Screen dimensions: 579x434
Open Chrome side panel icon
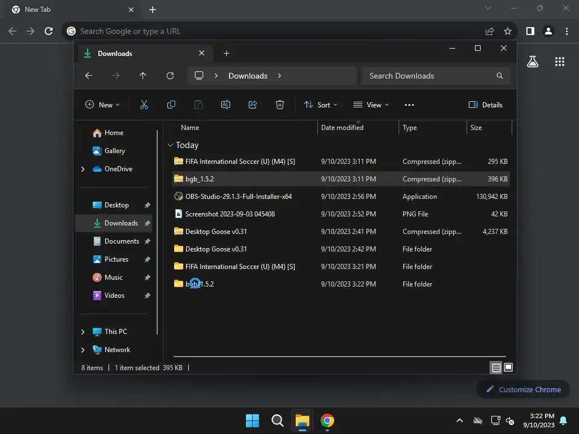pyautogui.click(x=530, y=32)
